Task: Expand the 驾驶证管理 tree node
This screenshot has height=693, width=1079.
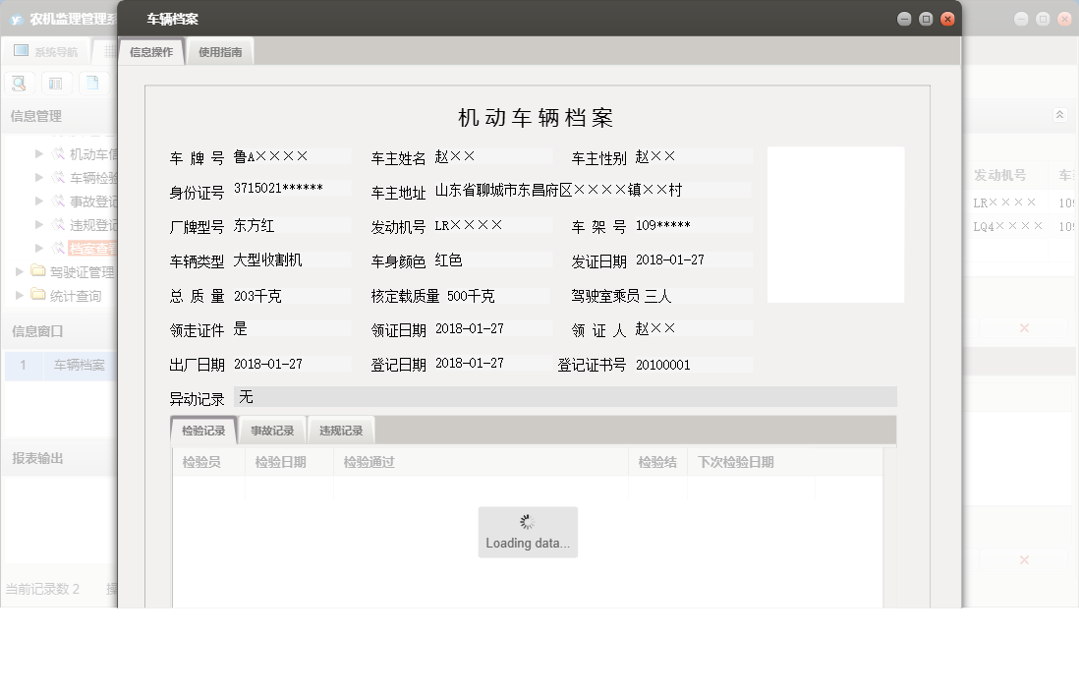Action: (18, 269)
